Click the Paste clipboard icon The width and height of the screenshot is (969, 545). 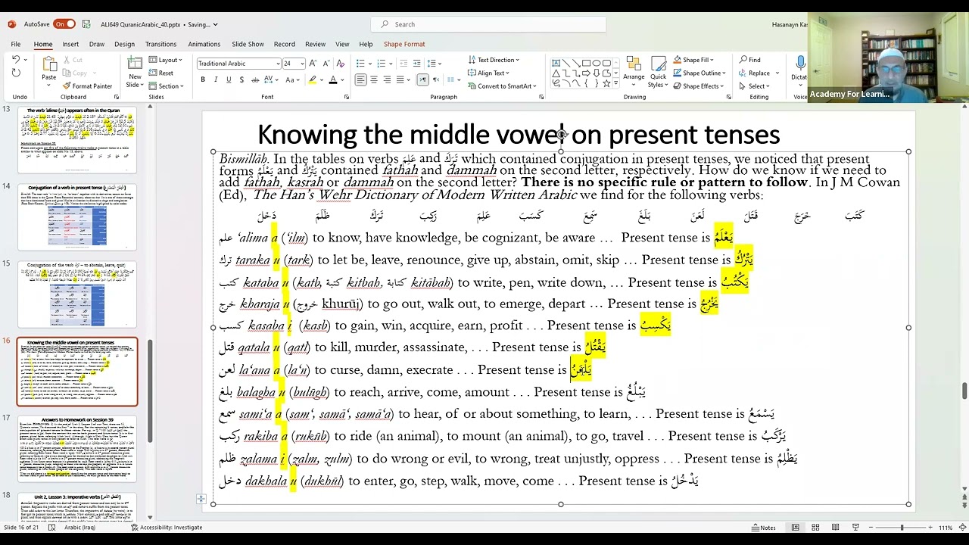coord(48,65)
